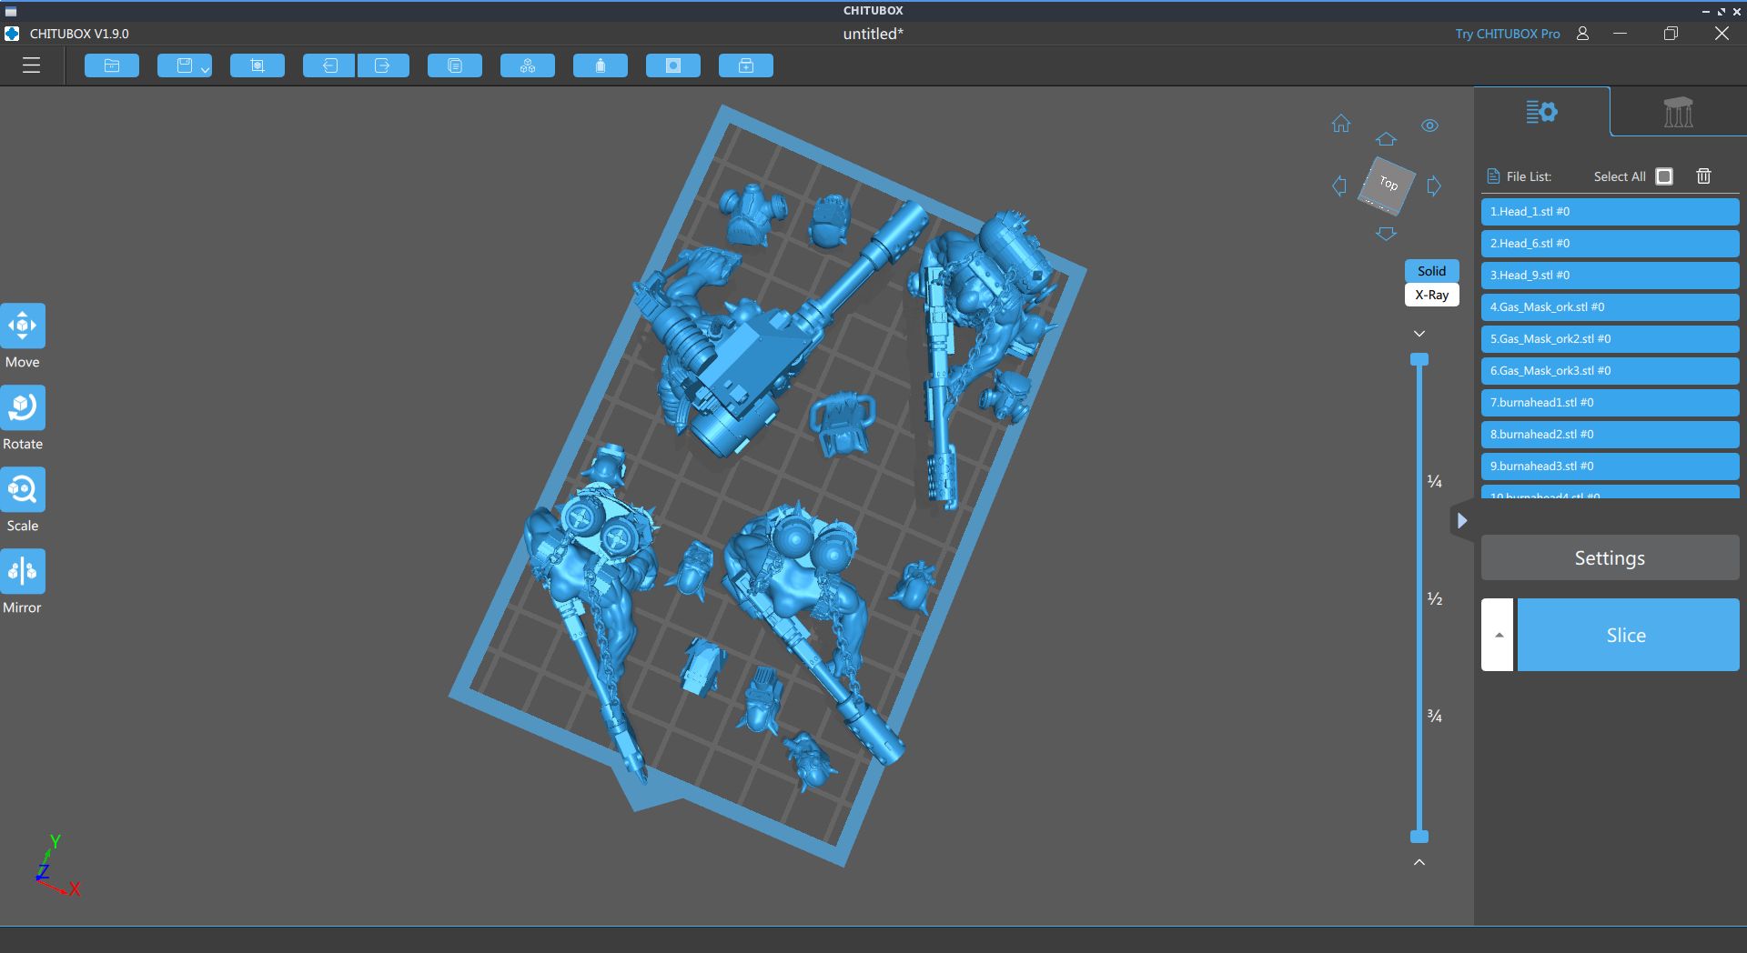This screenshot has height=953, width=1747.
Task: Select the Mirror tool
Action: coord(23,571)
